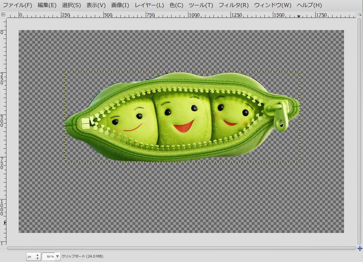Expand the zoom level dropdown arrow
363x262 pixels.
click(57, 257)
